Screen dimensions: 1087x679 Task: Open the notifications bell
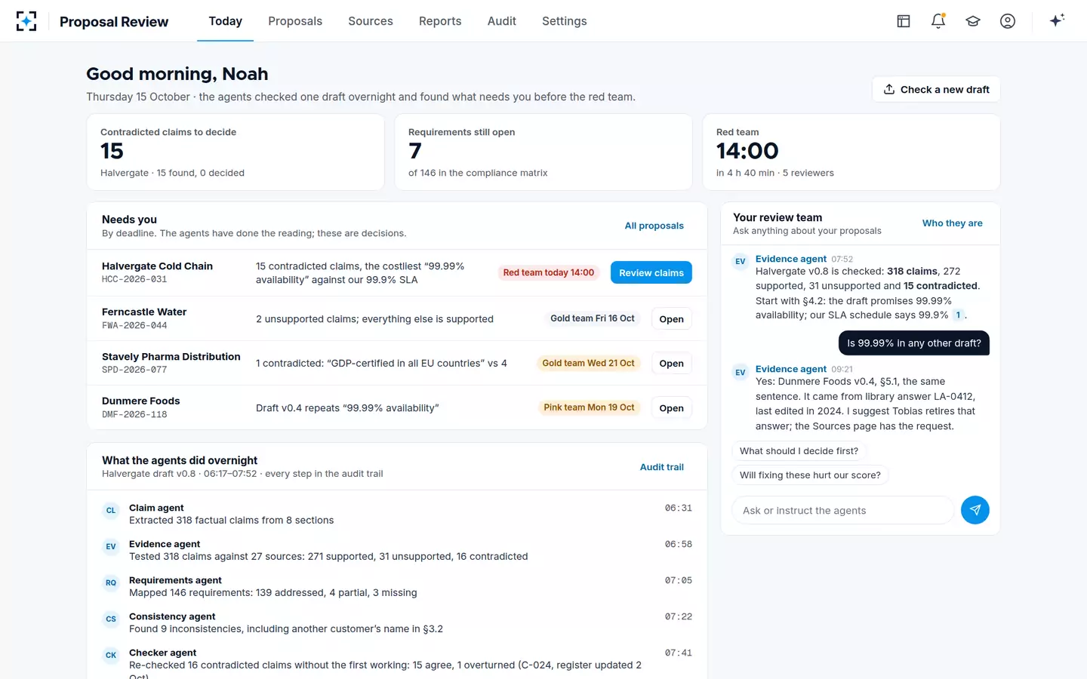coord(938,21)
